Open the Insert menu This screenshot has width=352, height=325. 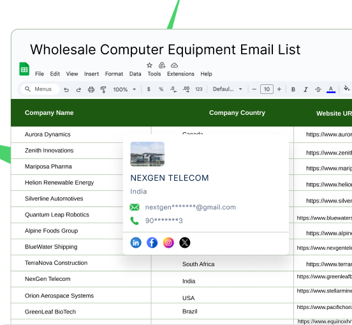click(92, 74)
